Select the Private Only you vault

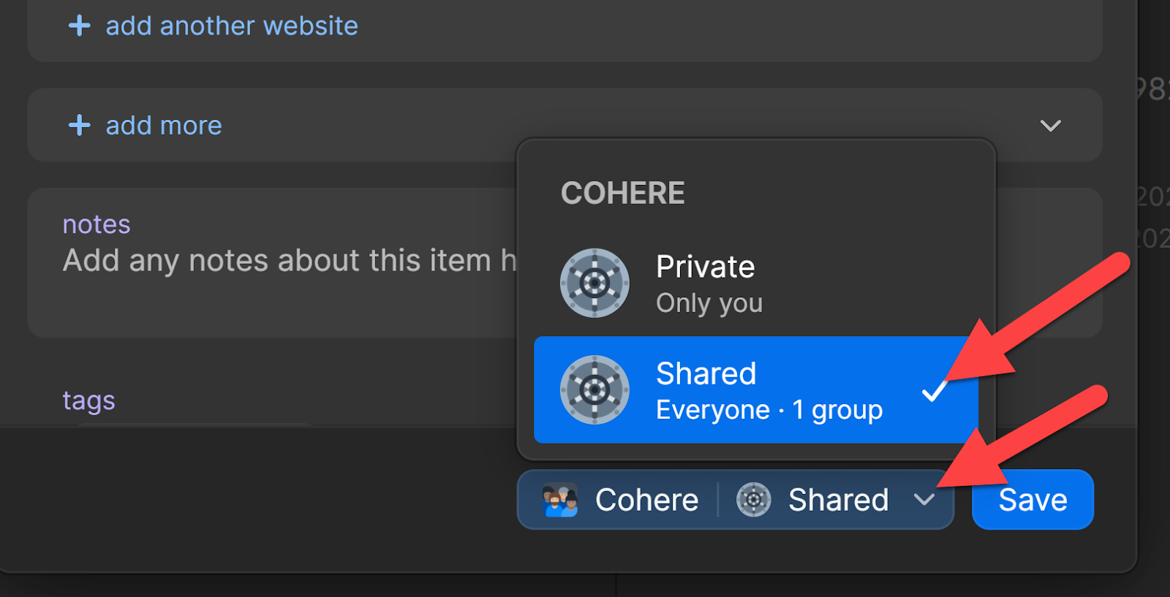click(x=756, y=284)
